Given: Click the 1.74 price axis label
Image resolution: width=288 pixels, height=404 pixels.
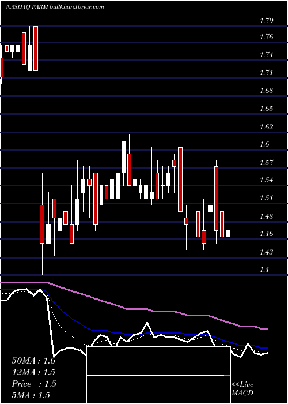Looking at the screenshot, I should (x=268, y=55).
